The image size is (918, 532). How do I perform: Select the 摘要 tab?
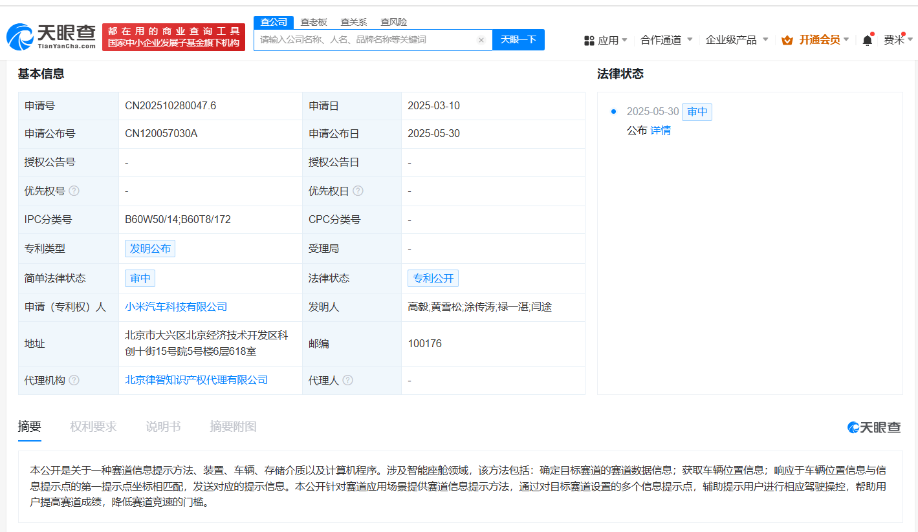pyautogui.click(x=30, y=427)
